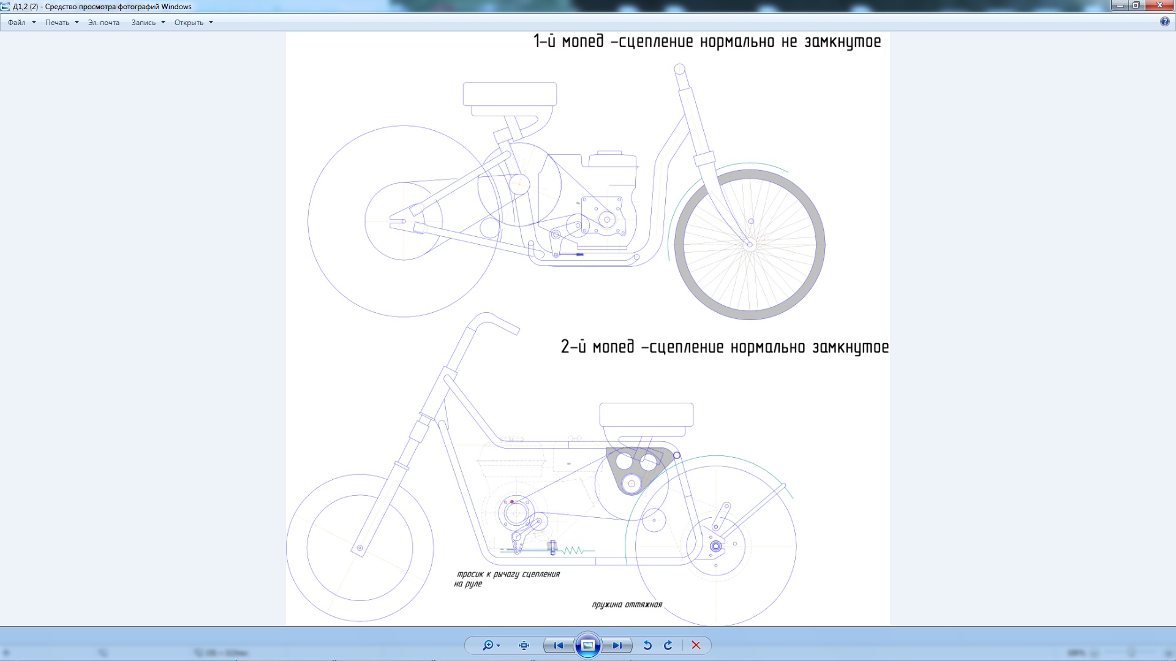1176x661 pixels.
Task: Rotate image counterclockwise
Action: point(647,645)
